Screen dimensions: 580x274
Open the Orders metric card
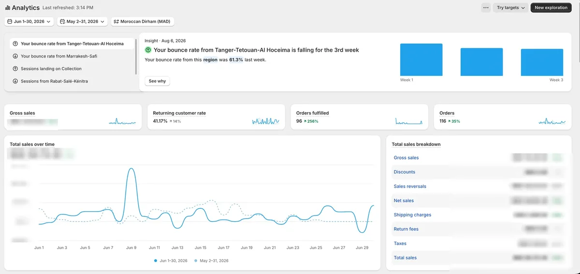click(x=503, y=116)
